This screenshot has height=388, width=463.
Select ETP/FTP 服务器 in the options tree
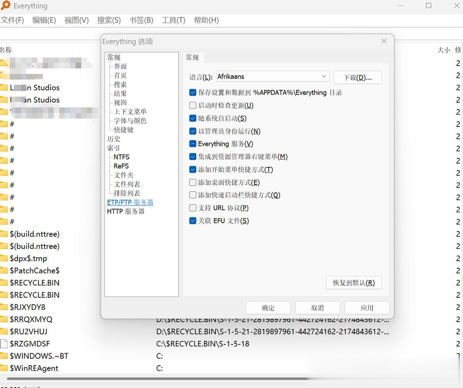tap(130, 202)
